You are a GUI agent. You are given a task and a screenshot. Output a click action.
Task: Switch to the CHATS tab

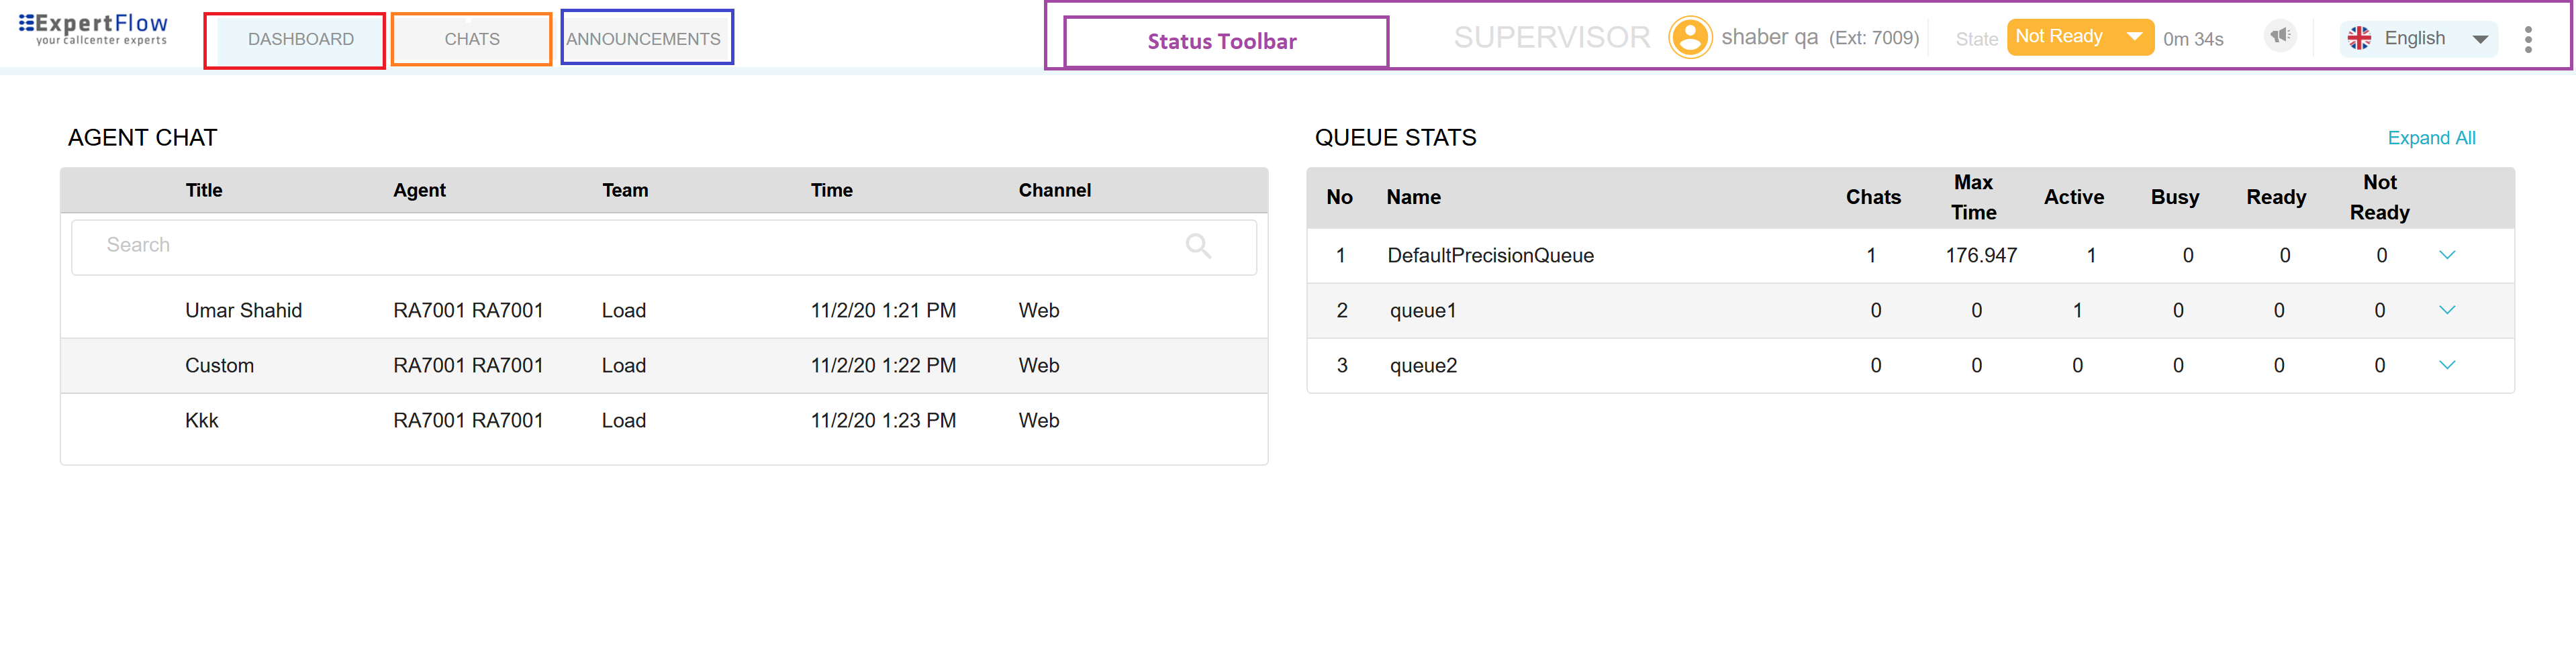pos(471,38)
